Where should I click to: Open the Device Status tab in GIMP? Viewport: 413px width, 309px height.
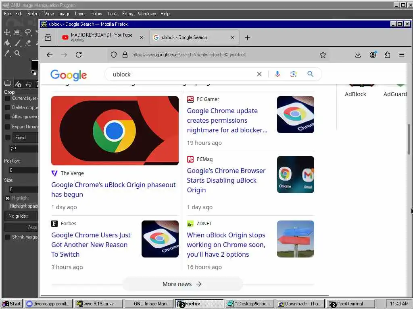coord(18,84)
